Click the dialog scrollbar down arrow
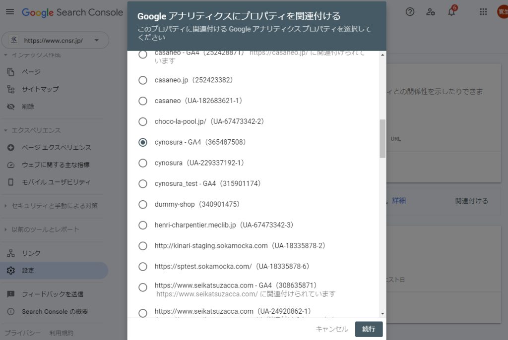Screen dimensions: 508x340 tap(382, 313)
